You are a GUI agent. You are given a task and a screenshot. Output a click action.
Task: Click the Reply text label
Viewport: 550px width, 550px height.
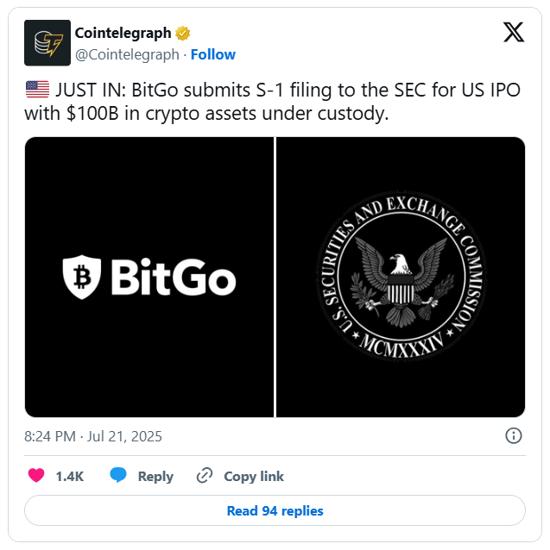155,477
